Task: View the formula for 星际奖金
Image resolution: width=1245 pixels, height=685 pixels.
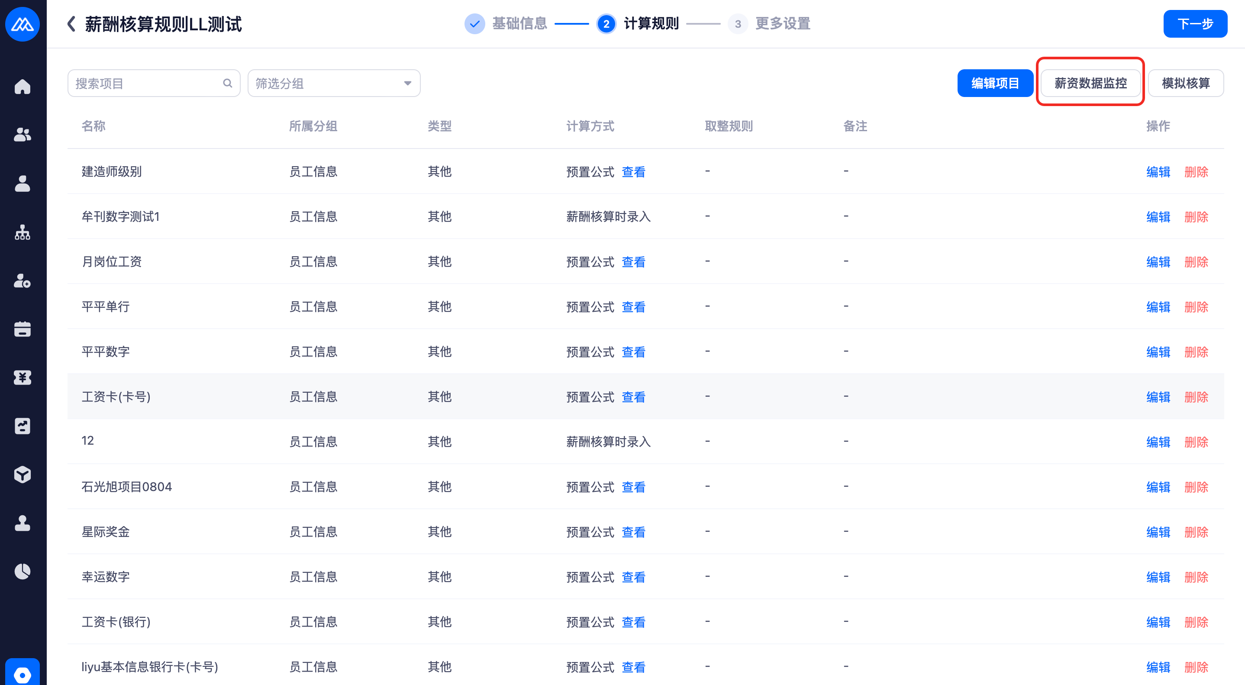Action: [633, 532]
